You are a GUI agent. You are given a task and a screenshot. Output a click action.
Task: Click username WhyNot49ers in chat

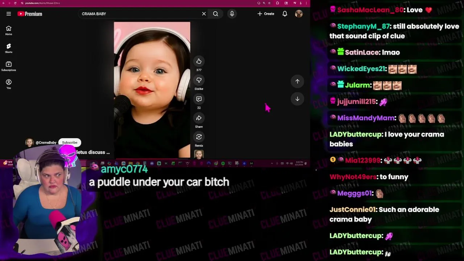tap(353, 177)
